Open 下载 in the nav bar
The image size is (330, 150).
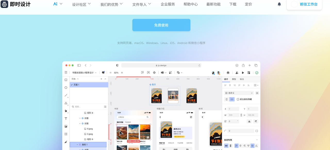coord(233,4)
